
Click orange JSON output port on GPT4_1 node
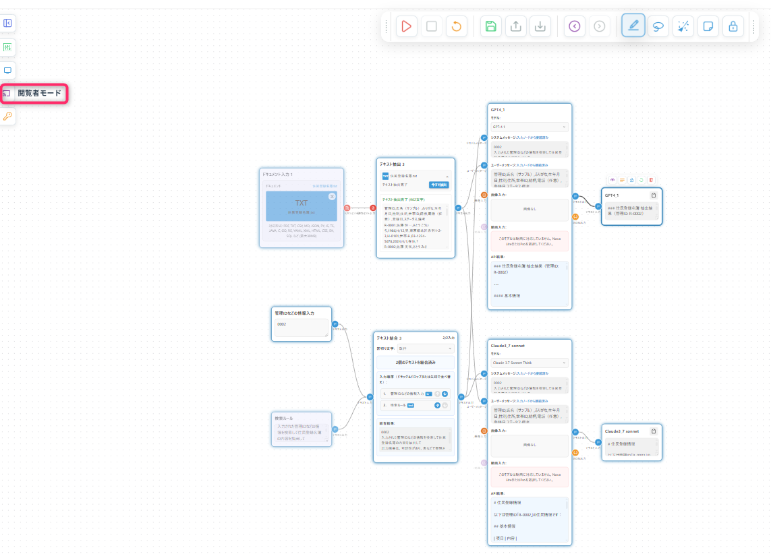tap(575, 216)
